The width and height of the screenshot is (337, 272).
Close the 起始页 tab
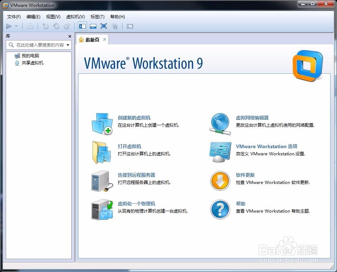(x=105, y=39)
